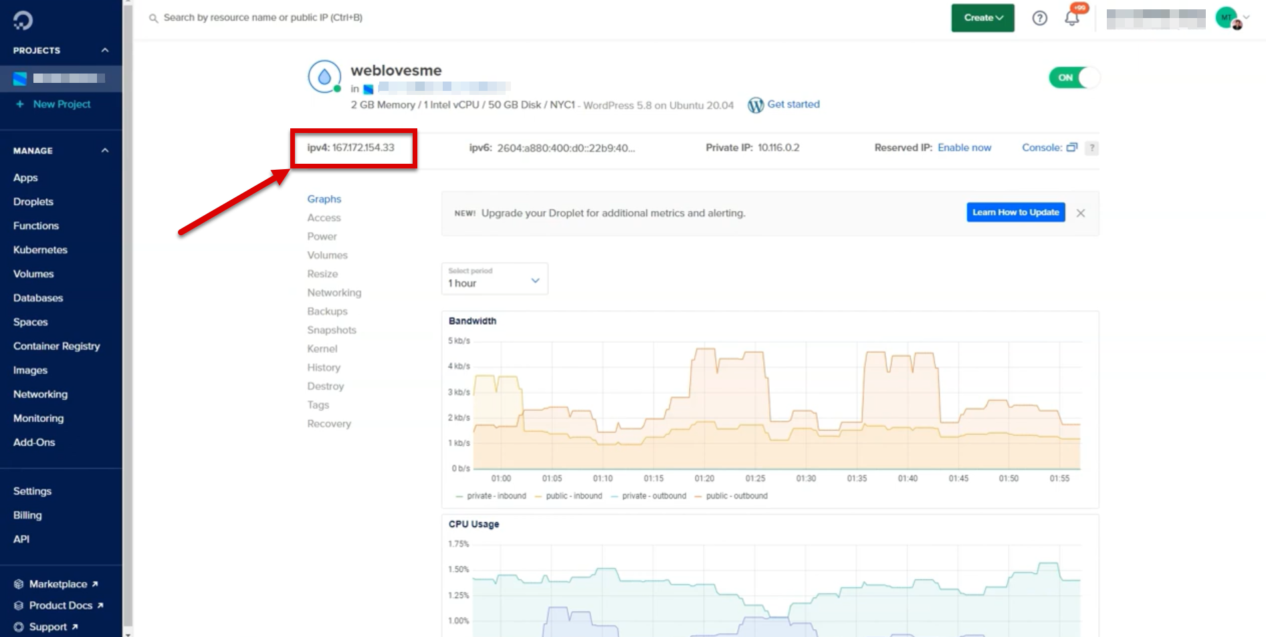Launch the Console window icon

coord(1071,148)
